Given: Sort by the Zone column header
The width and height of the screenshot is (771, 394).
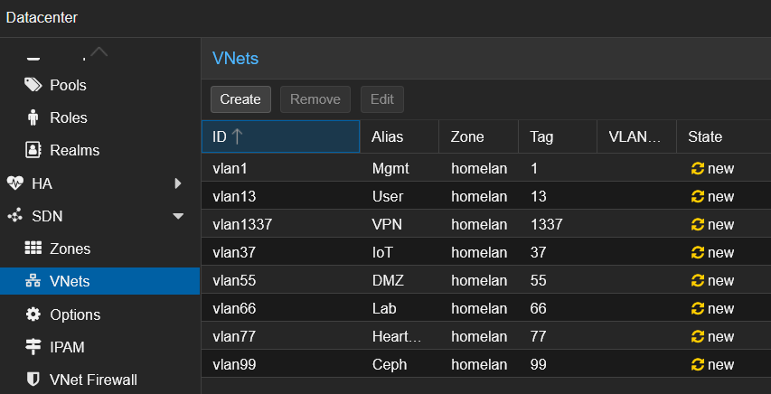Looking at the screenshot, I should click(x=468, y=137).
